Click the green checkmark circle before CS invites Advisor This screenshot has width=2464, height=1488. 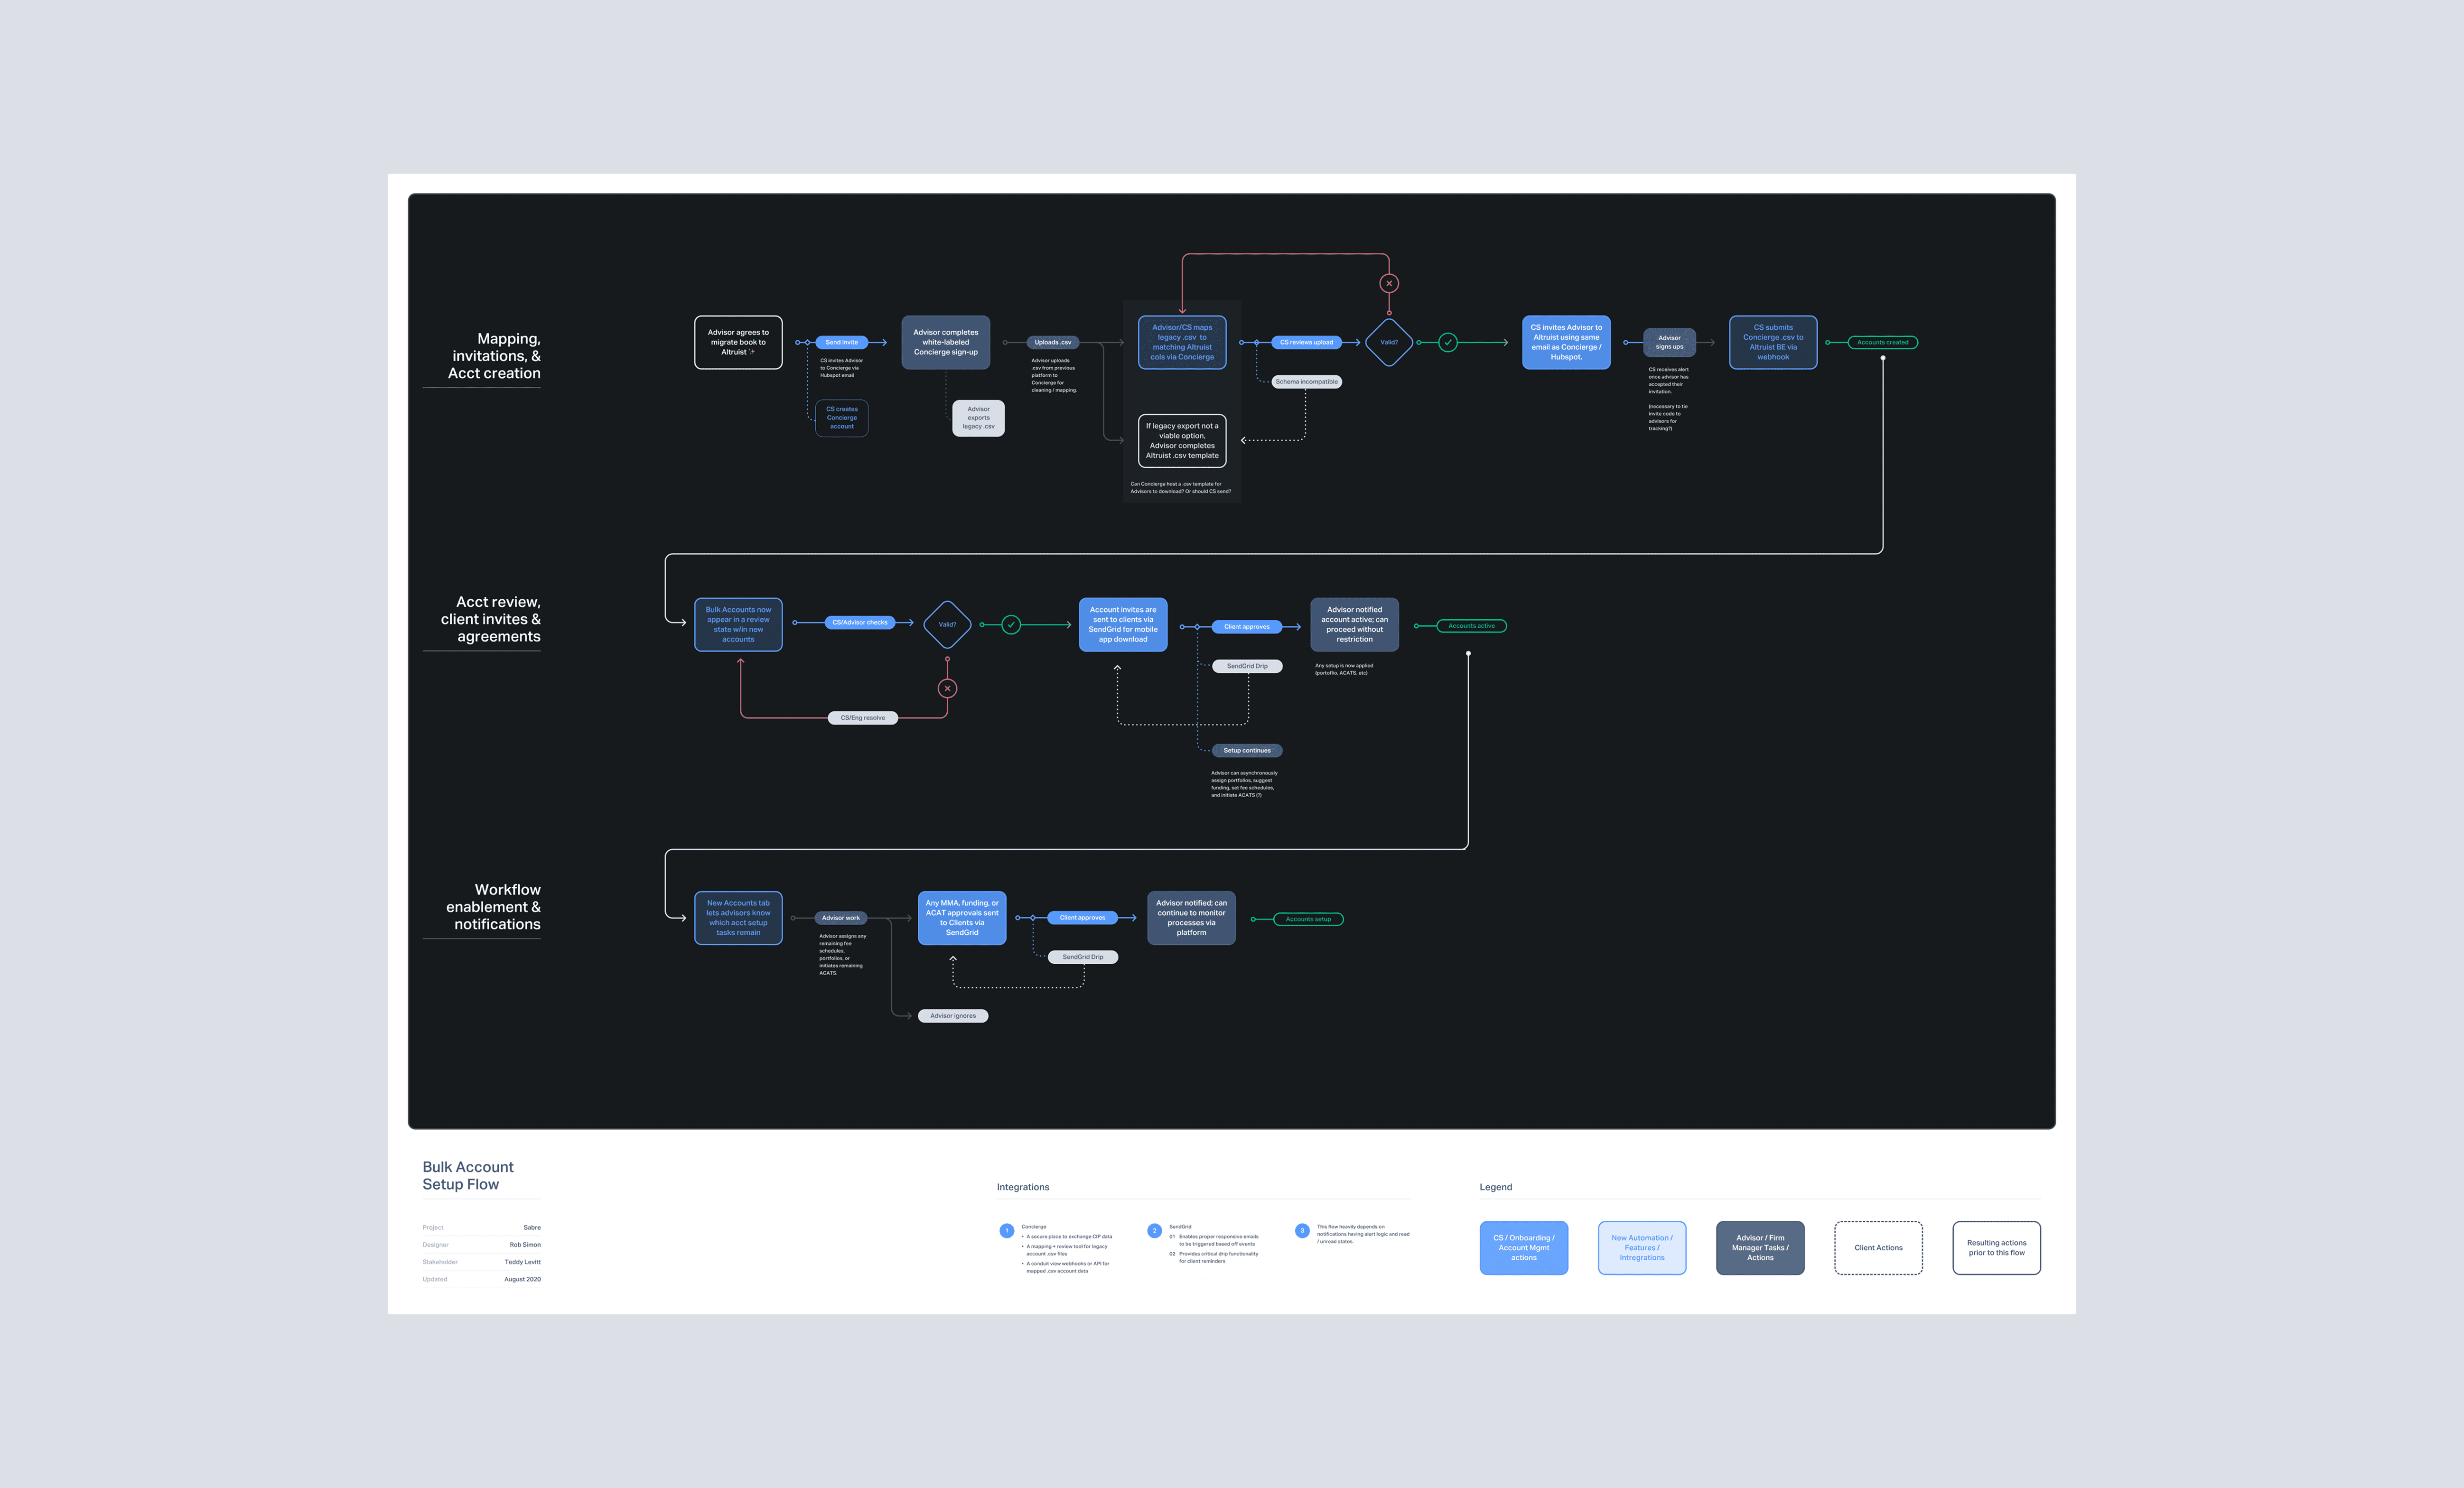(x=1447, y=343)
